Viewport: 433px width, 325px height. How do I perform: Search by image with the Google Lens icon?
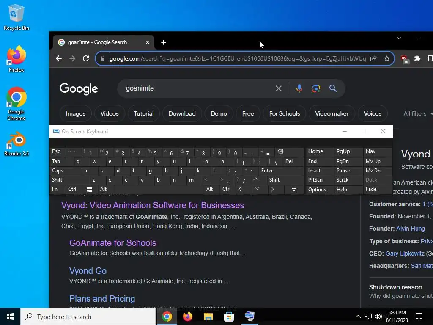(x=316, y=88)
